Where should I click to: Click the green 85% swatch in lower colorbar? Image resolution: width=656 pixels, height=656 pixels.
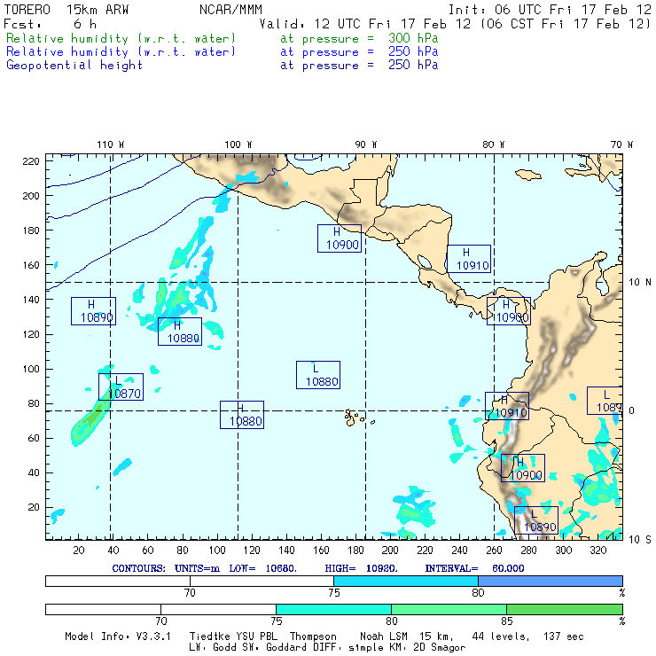(565, 609)
